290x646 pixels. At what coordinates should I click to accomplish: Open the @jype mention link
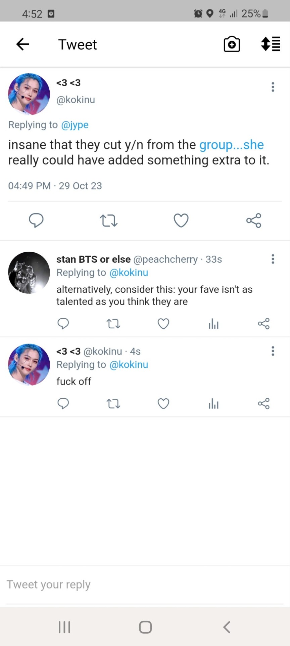coord(75,125)
